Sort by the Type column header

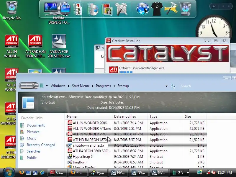165,117
